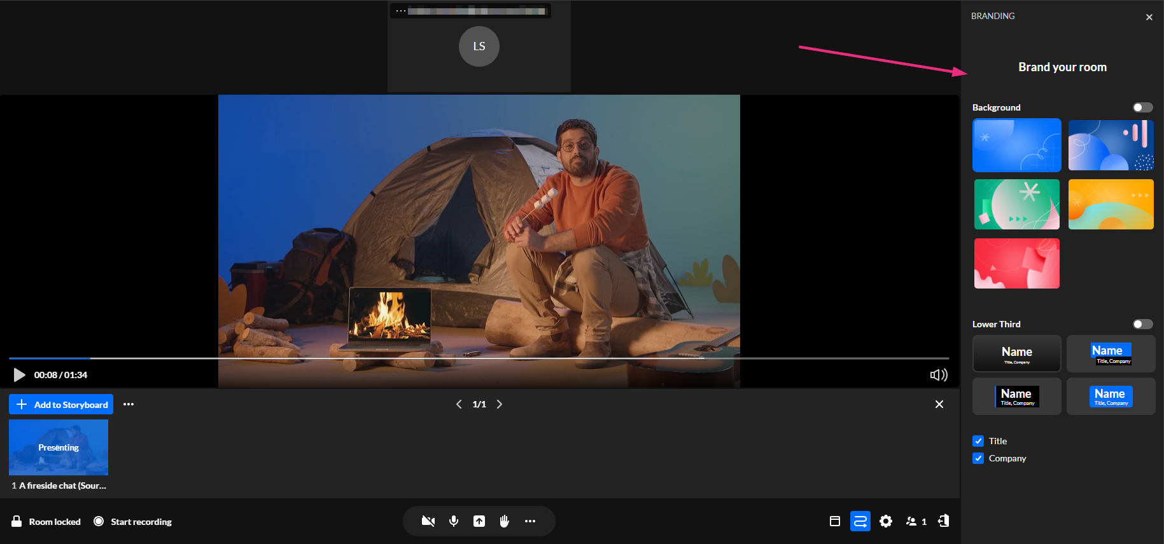The height and width of the screenshot is (544, 1164).
Task: Click the 'Background' section label
Action: click(997, 107)
